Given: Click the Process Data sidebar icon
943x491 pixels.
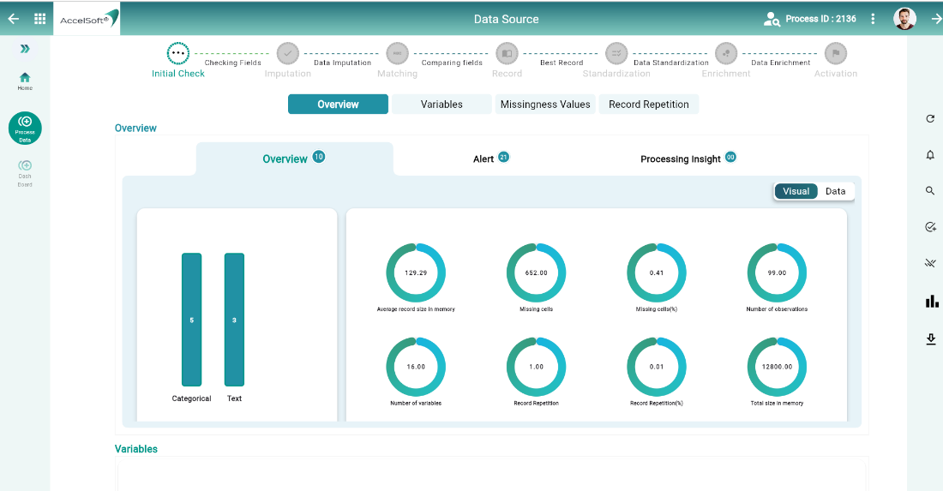Looking at the screenshot, I should (25, 128).
